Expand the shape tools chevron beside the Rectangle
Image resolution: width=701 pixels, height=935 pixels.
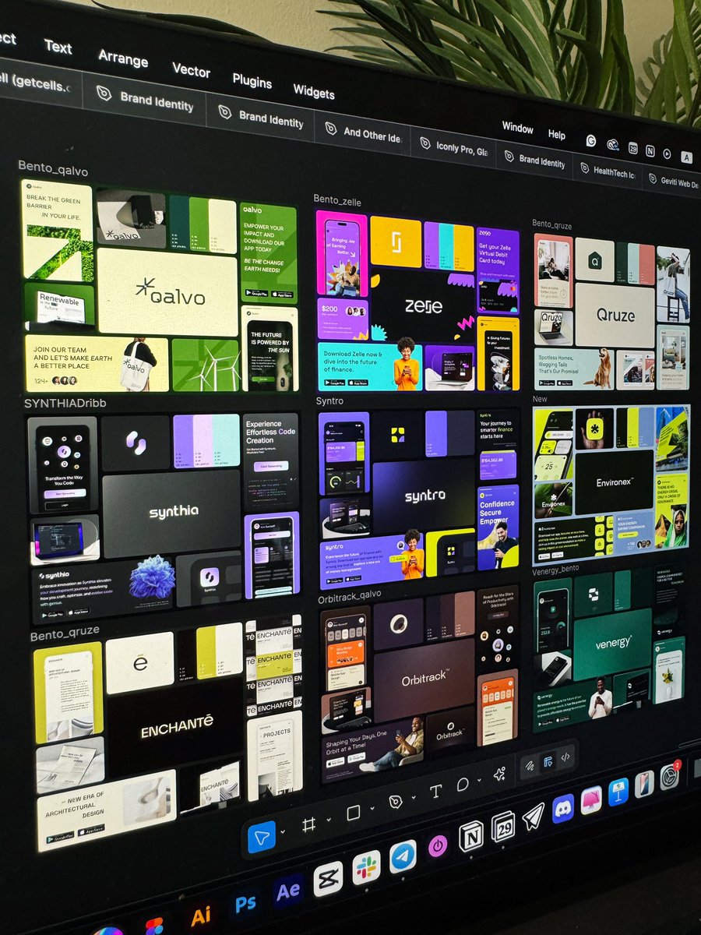[x=372, y=810]
